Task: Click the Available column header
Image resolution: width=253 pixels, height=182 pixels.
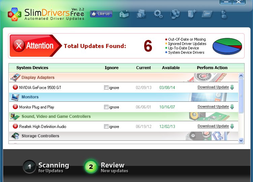Action: tap(171, 68)
